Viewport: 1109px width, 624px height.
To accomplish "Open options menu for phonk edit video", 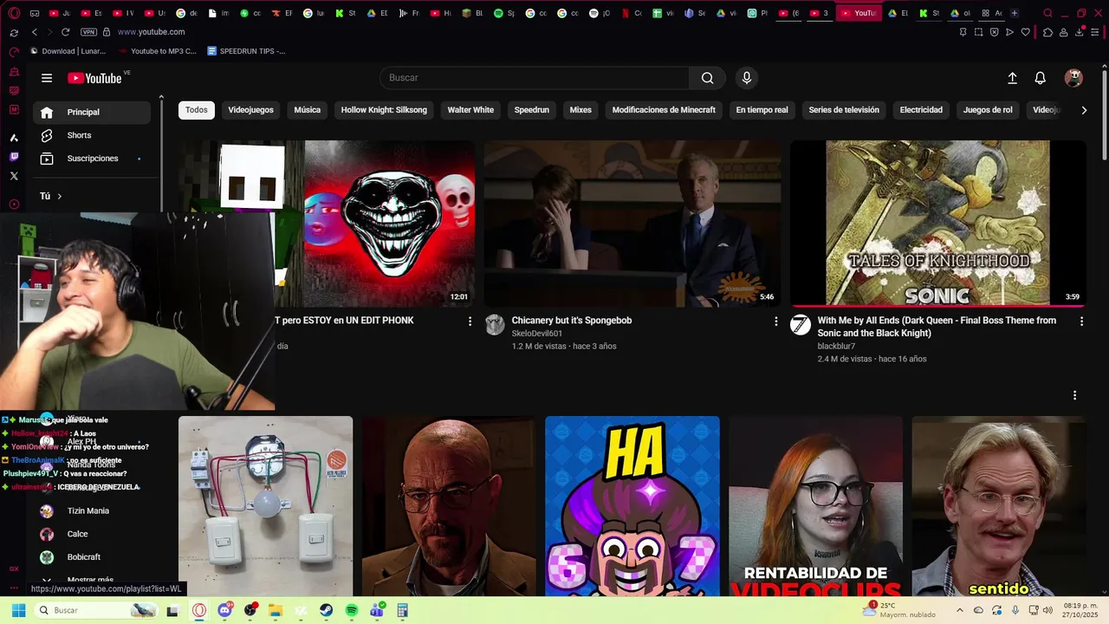I will (470, 322).
